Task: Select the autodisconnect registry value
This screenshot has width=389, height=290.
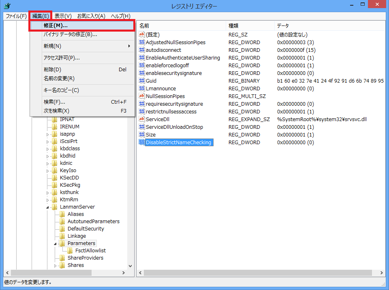Action: 163,50
